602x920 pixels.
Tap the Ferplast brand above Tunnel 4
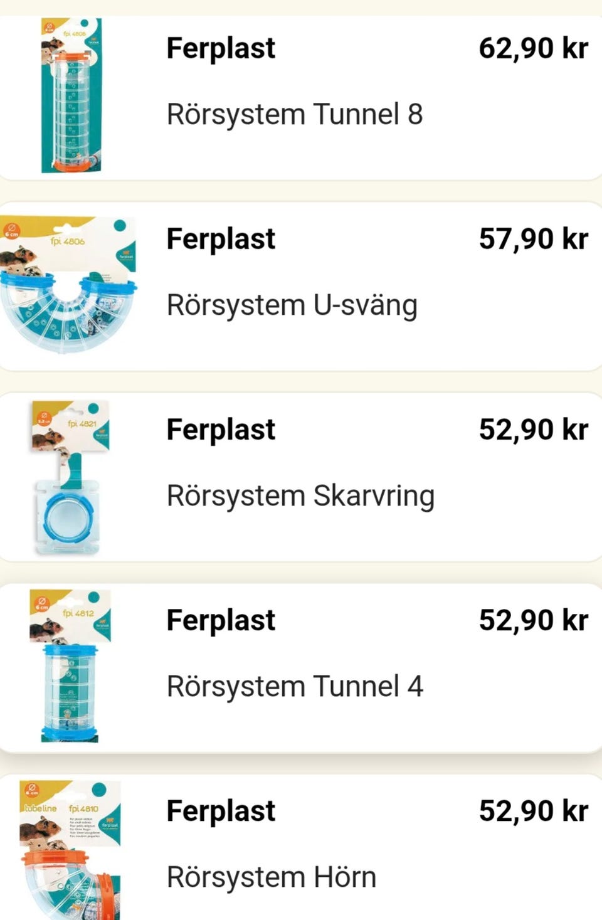pos(221,621)
